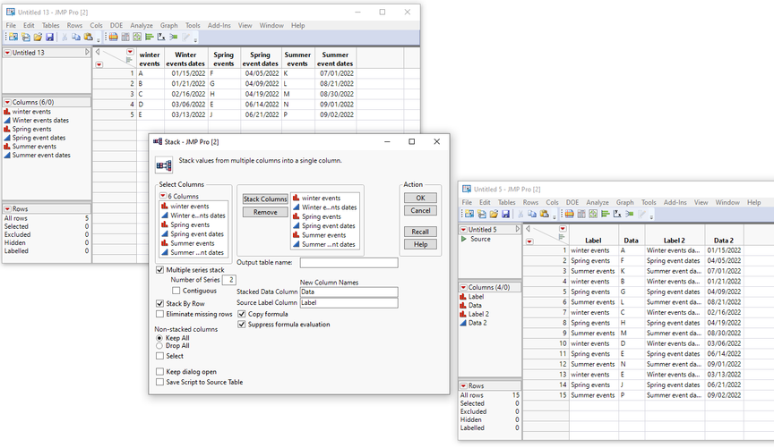774x448 pixels.
Task: Toggle Suppress formula evaluation checkbox
Action: coord(242,325)
